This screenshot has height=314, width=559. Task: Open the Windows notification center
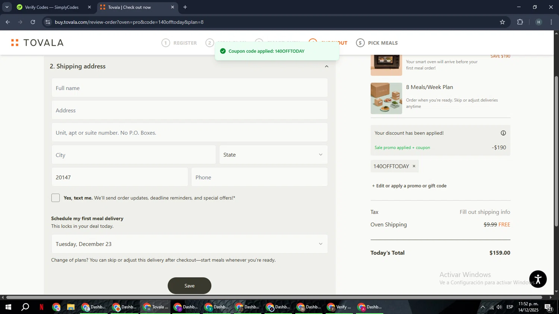pos(549,307)
